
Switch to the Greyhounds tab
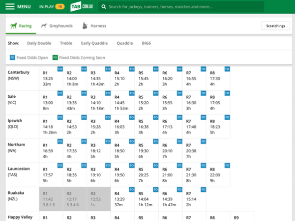pyautogui.click(x=57, y=26)
